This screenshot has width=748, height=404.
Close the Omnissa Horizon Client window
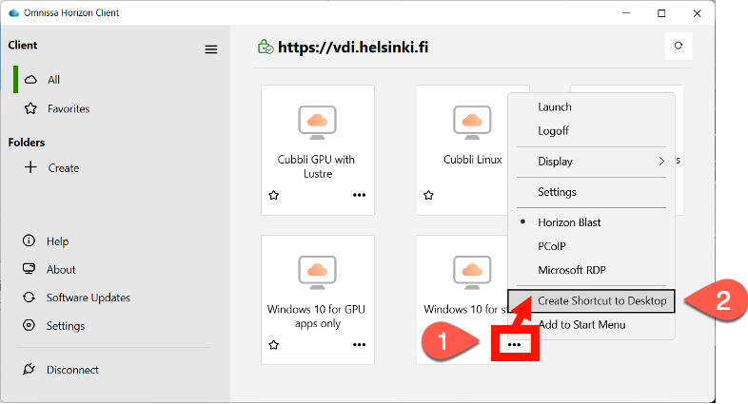tap(697, 13)
